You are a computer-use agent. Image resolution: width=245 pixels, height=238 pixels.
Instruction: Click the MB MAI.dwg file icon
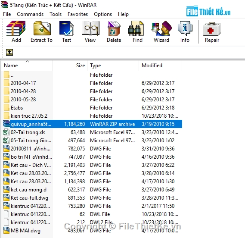[6, 231]
